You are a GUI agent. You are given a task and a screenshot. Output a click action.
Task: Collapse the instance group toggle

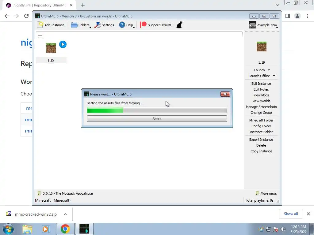(40, 36)
